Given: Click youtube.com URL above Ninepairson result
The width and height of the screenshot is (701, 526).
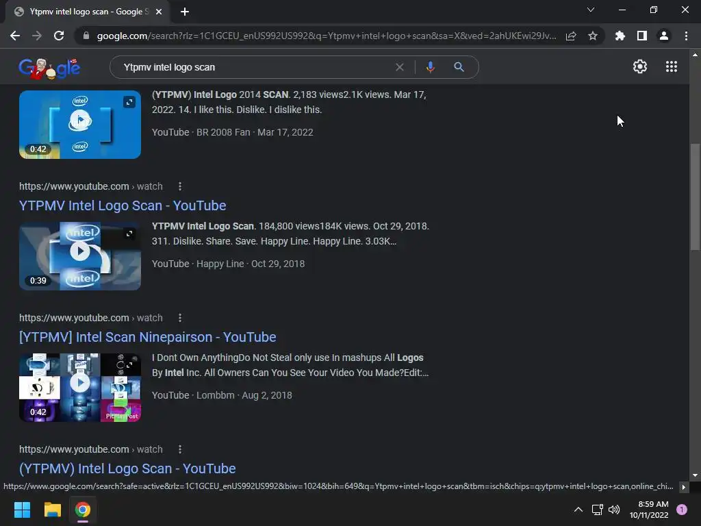Looking at the screenshot, I should [x=91, y=318].
